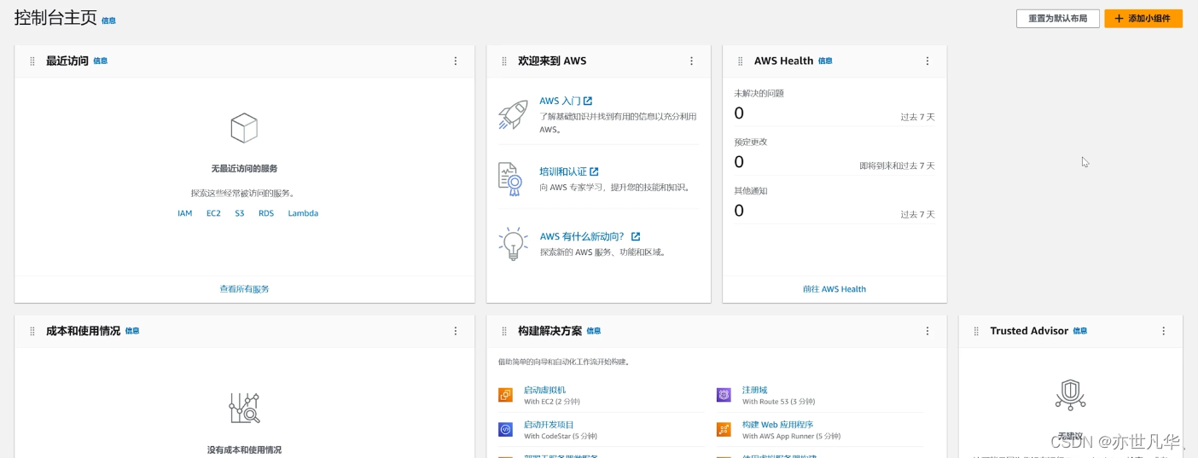Image resolution: width=1198 pixels, height=458 pixels.
Task: Click 信息 link next to Trusted Advisor
Action: (1080, 331)
